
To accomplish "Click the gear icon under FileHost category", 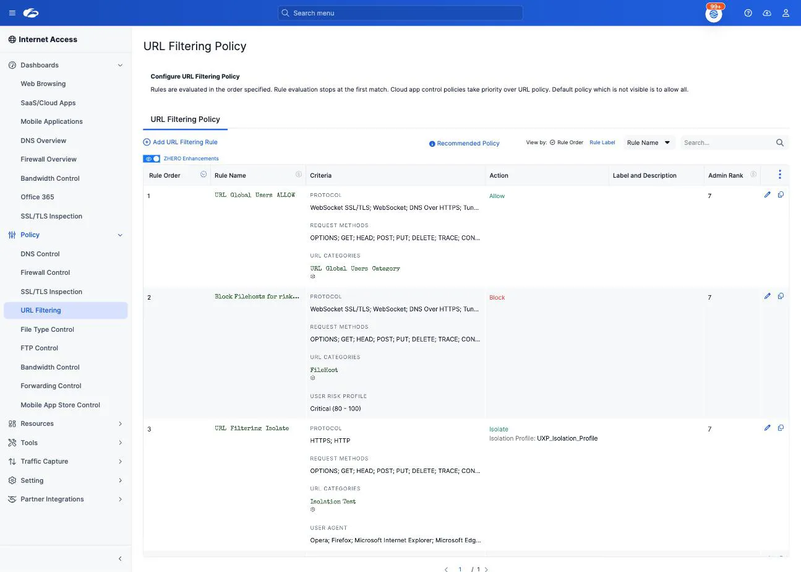I will point(312,378).
